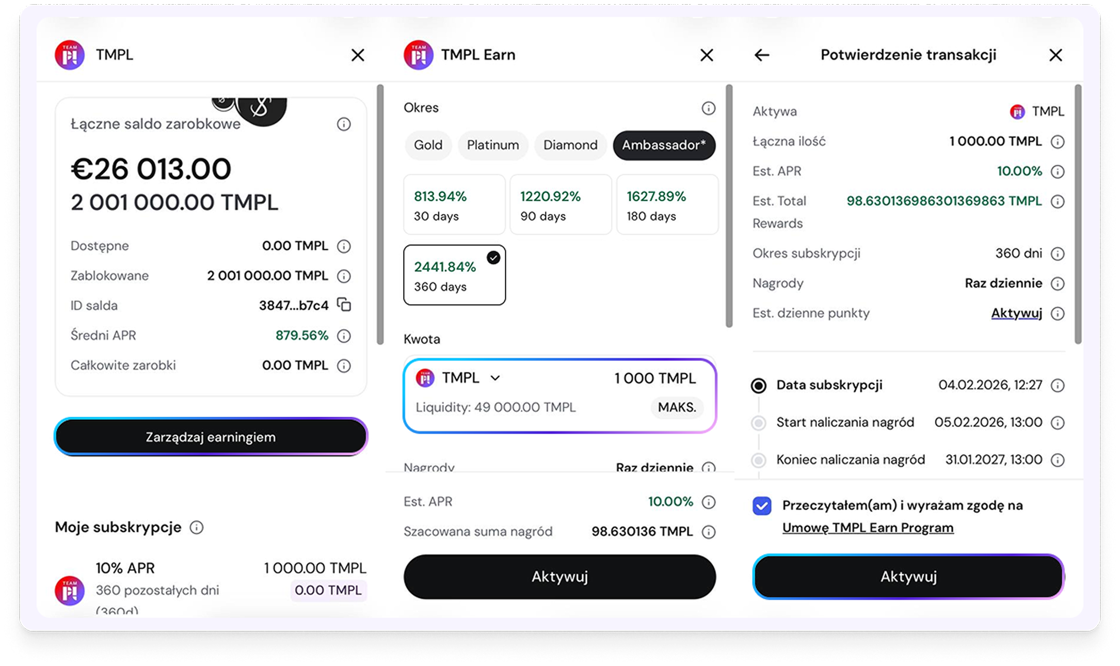Viewport: 1120px width, 666px height.
Task: Click info icon beside Łączne saldo zarobkowe
Action: [x=344, y=124]
